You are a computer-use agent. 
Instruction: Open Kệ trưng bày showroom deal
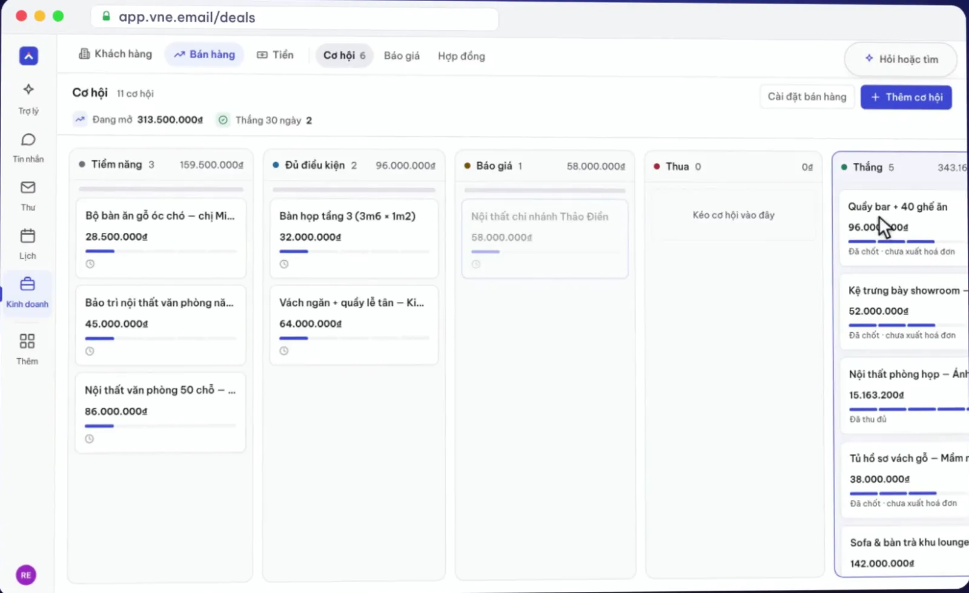click(905, 312)
